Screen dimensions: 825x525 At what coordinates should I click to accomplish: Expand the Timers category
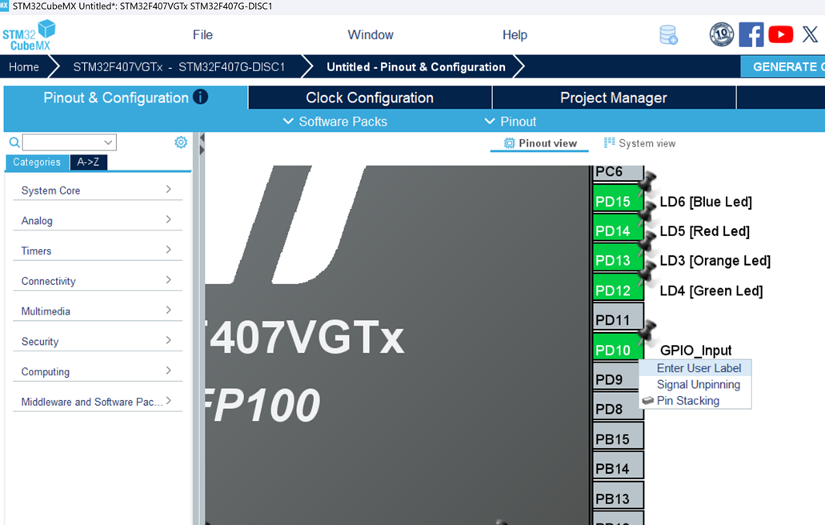[98, 250]
